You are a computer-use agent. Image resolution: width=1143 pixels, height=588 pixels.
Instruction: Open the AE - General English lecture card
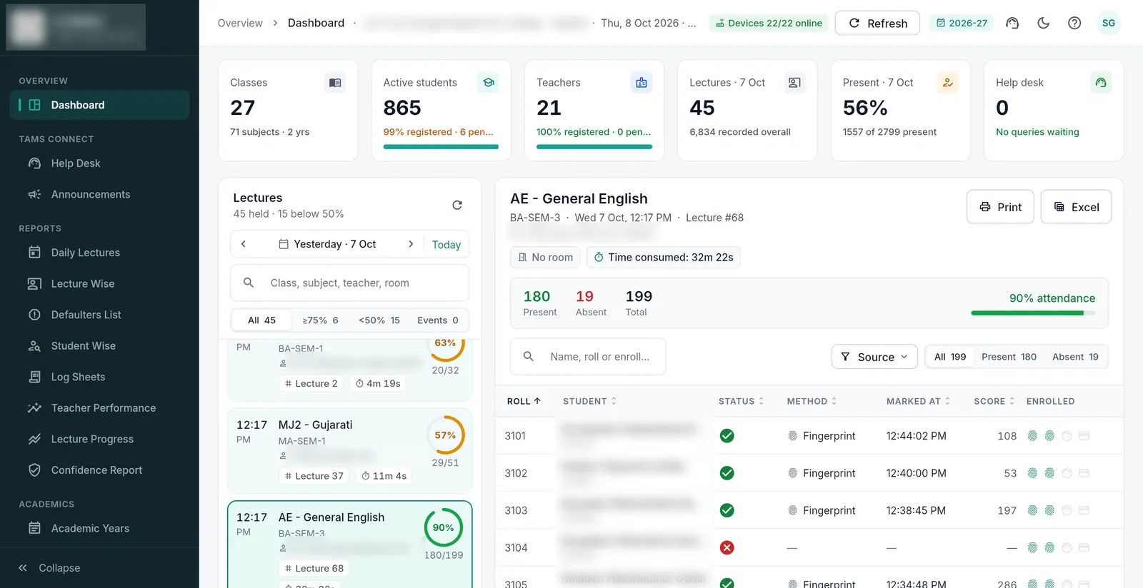350,545
